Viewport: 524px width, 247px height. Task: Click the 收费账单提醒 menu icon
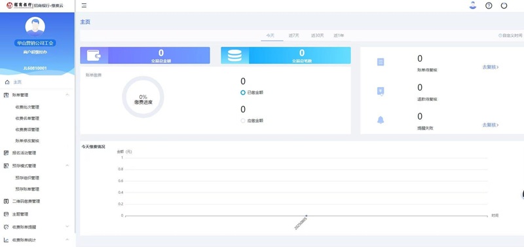6,227
